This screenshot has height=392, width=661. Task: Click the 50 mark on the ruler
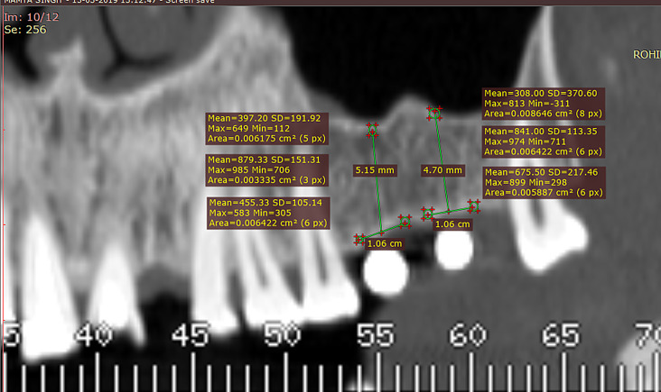tap(281, 337)
